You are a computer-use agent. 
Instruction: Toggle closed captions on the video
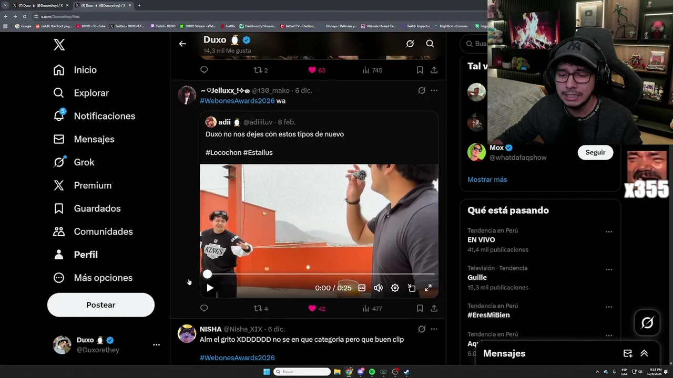coord(362,288)
